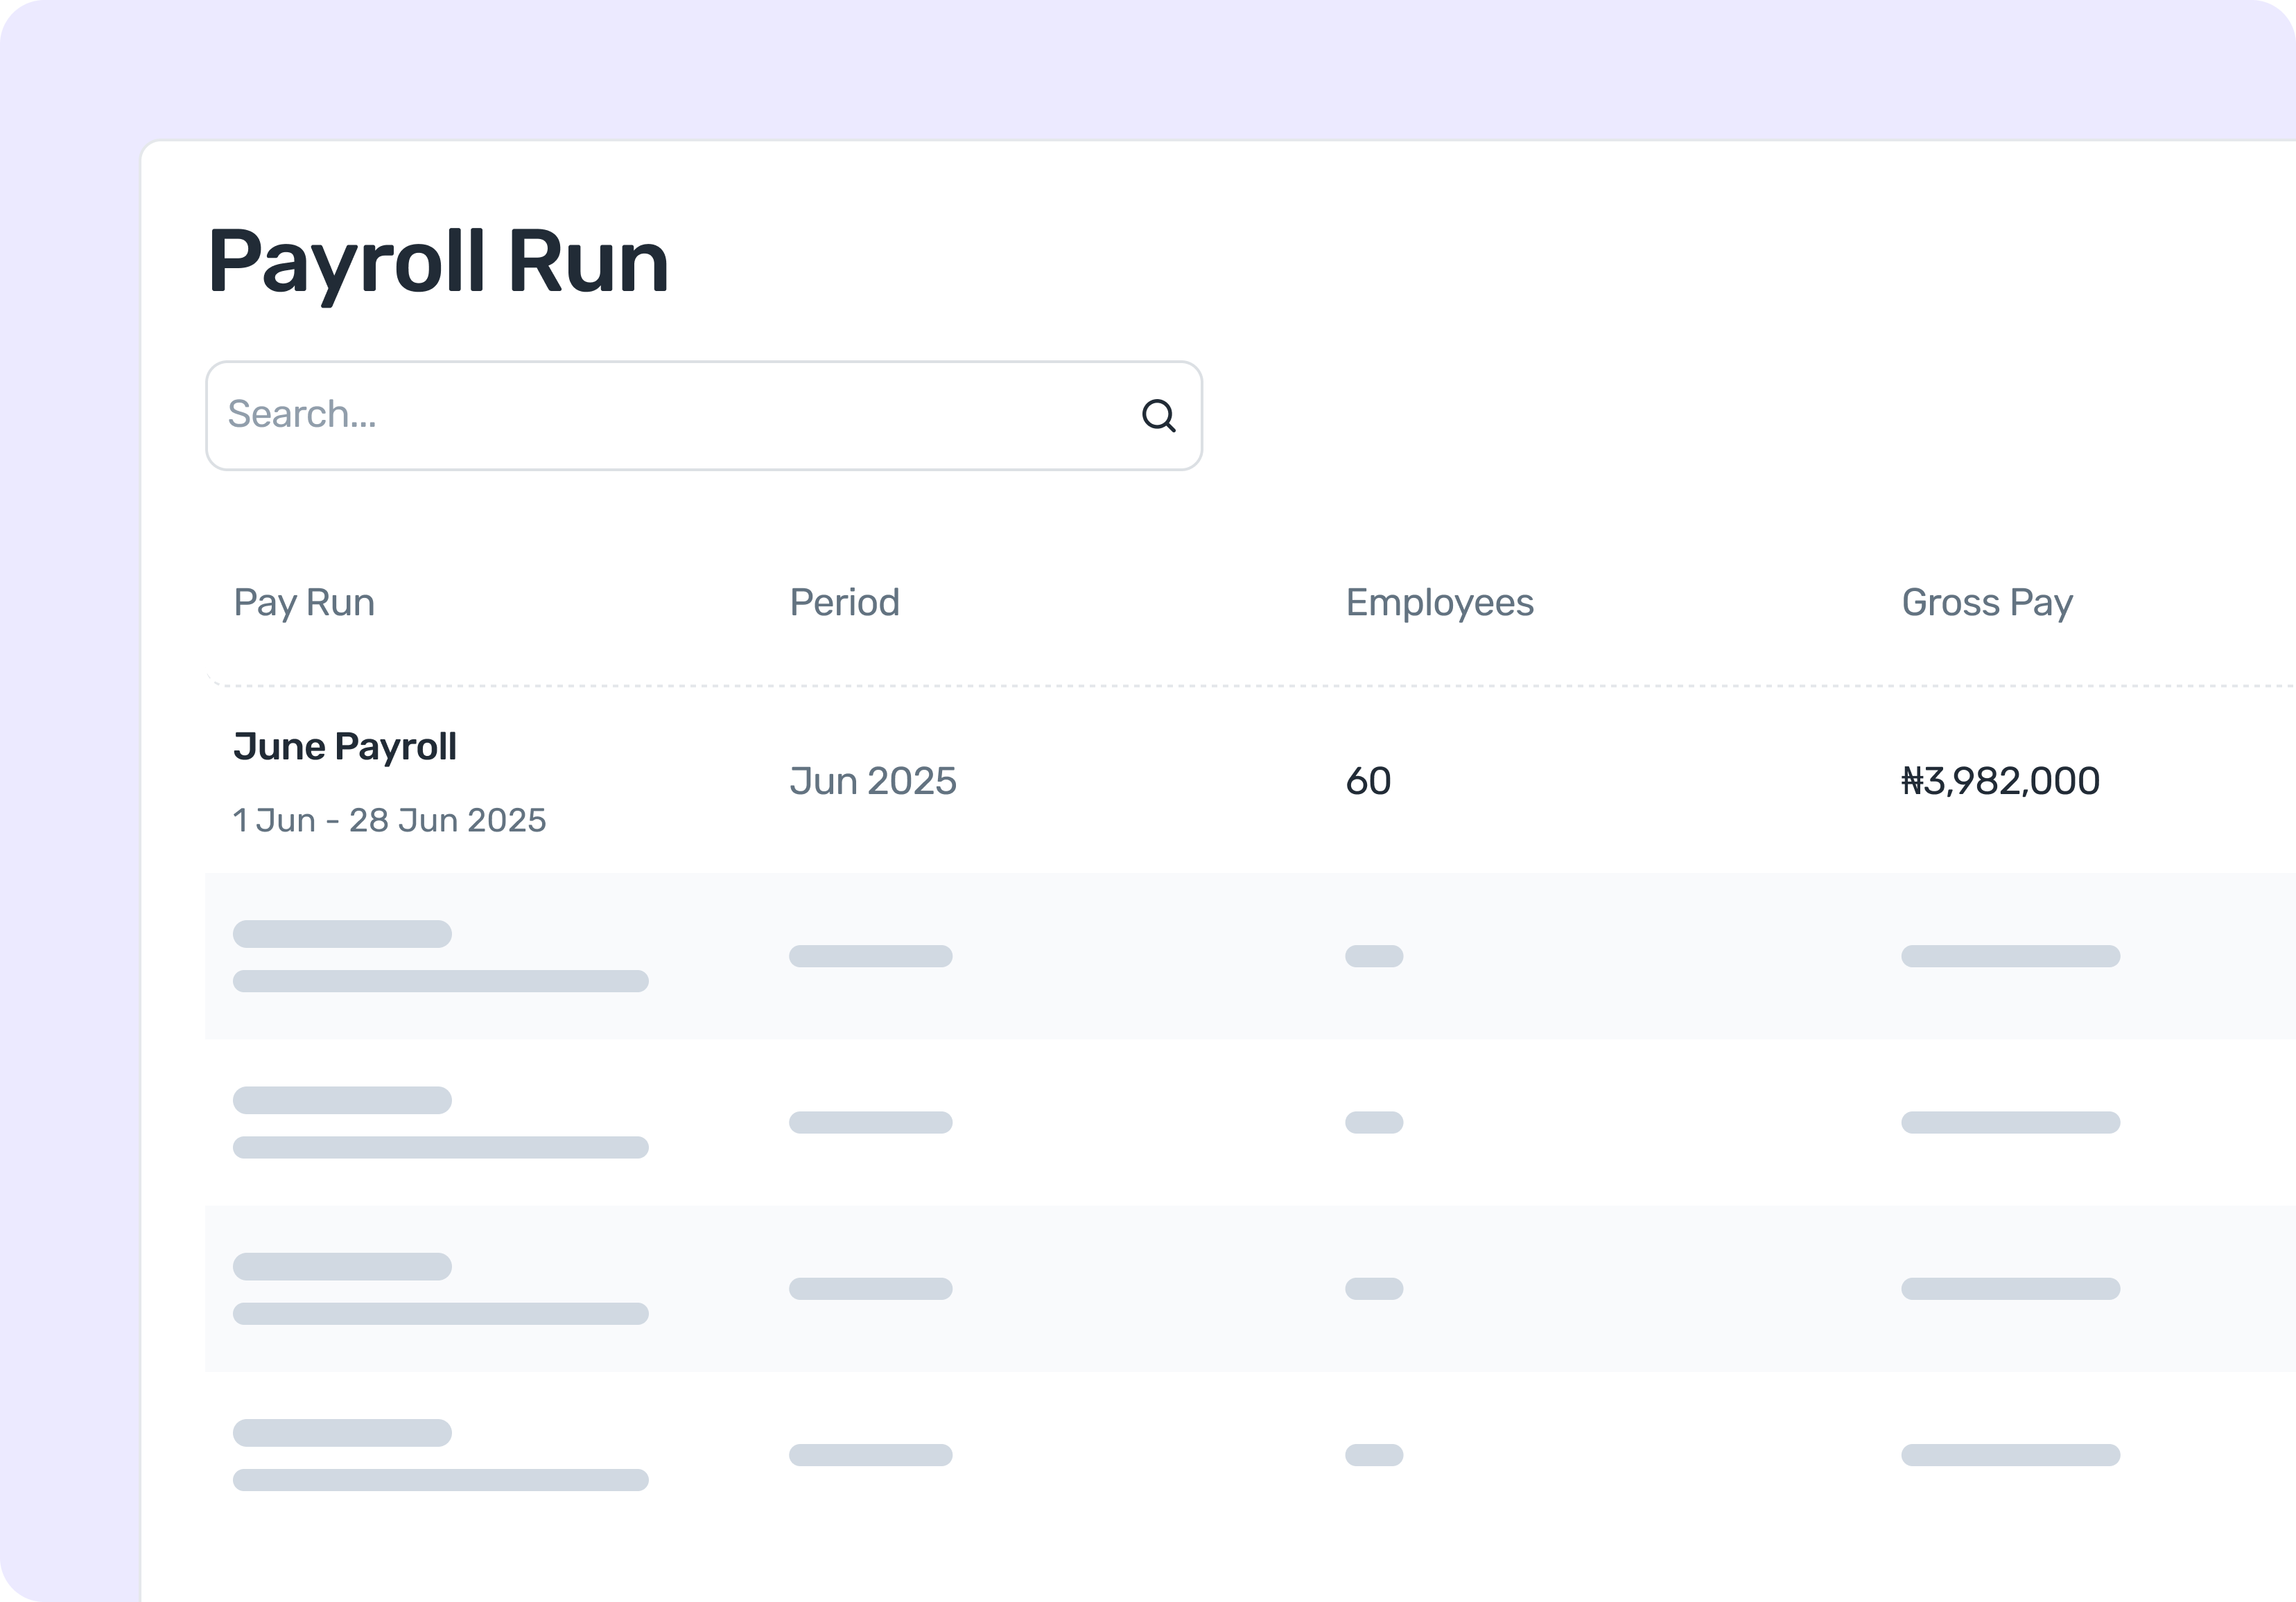Screen dimensions: 2296x1602
Task: Click the 1 Jun - 28 Jun 2025 date range
Action: pyautogui.click(x=389, y=820)
